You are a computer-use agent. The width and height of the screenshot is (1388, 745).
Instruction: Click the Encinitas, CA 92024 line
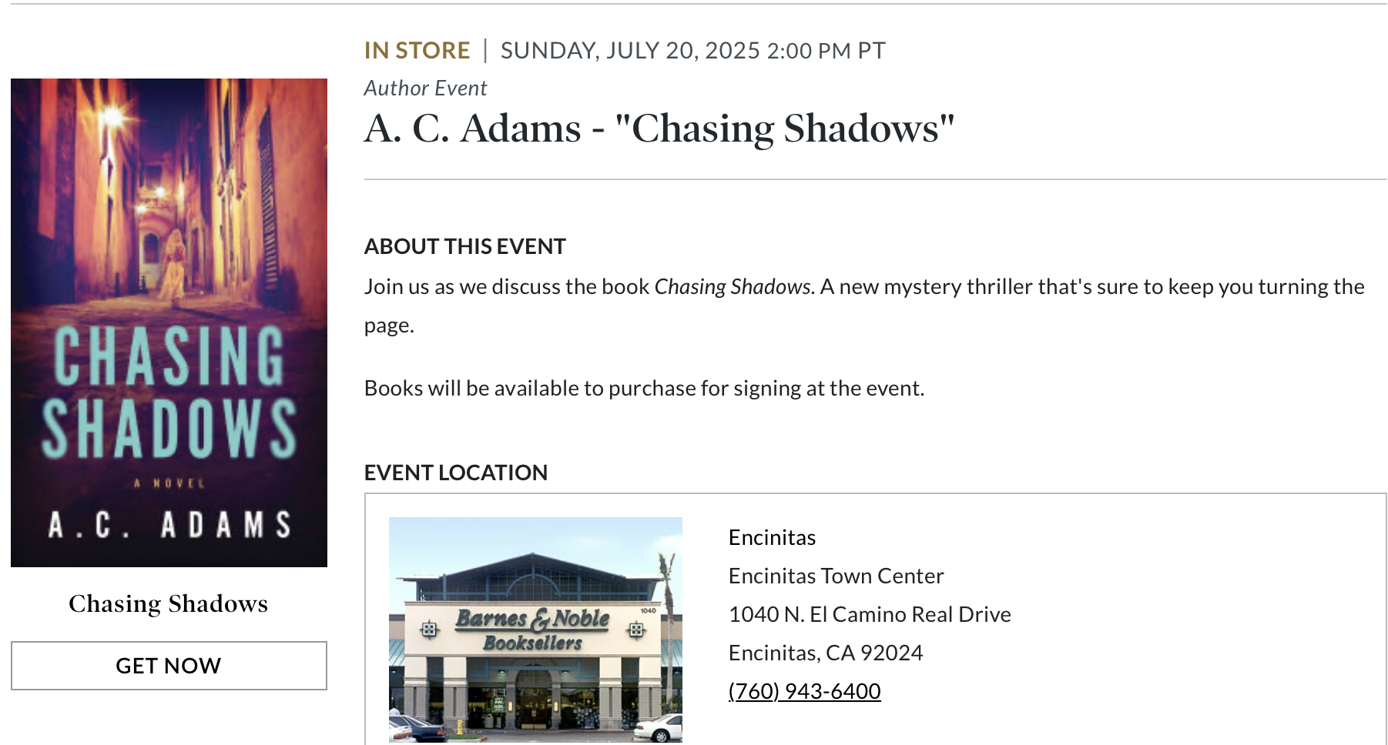point(825,653)
